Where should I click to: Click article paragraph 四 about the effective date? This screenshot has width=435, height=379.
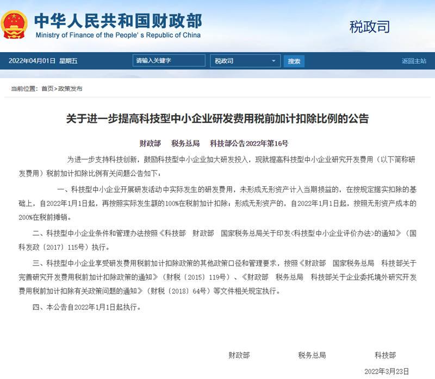87,307
